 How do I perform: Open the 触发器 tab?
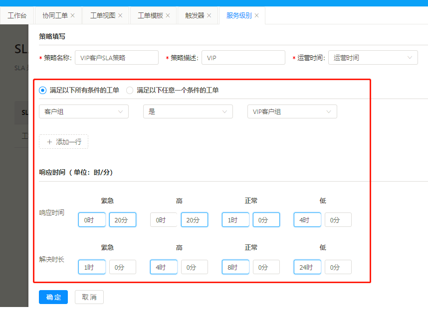pos(195,15)
